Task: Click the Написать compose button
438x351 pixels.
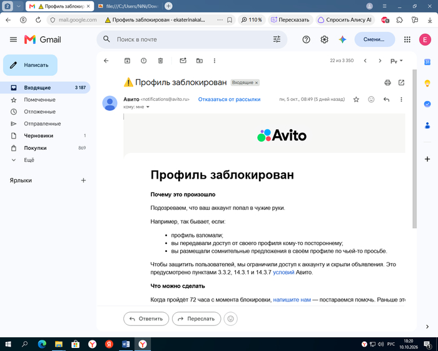Action: click(x=30, y=65)
